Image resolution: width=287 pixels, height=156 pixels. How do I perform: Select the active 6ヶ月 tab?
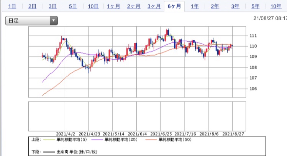pyautogui.click(x=174, y=6)
